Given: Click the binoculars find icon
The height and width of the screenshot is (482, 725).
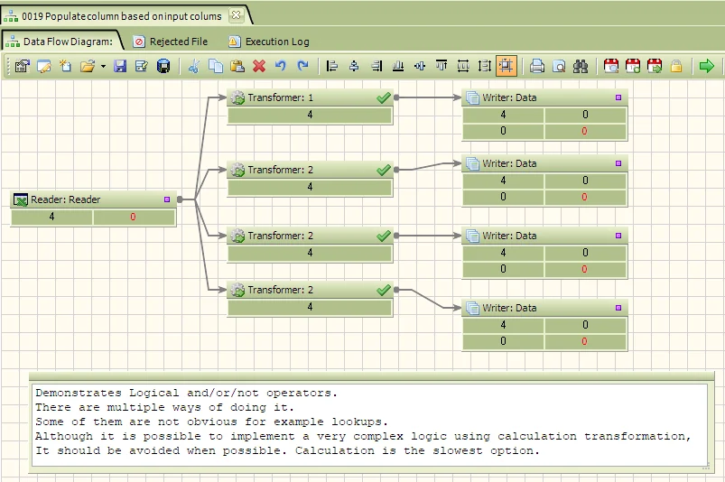Looking at the screenshot, I should click(581, 67).
